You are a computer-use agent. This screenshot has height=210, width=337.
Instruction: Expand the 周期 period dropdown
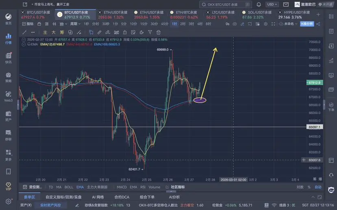75,24
